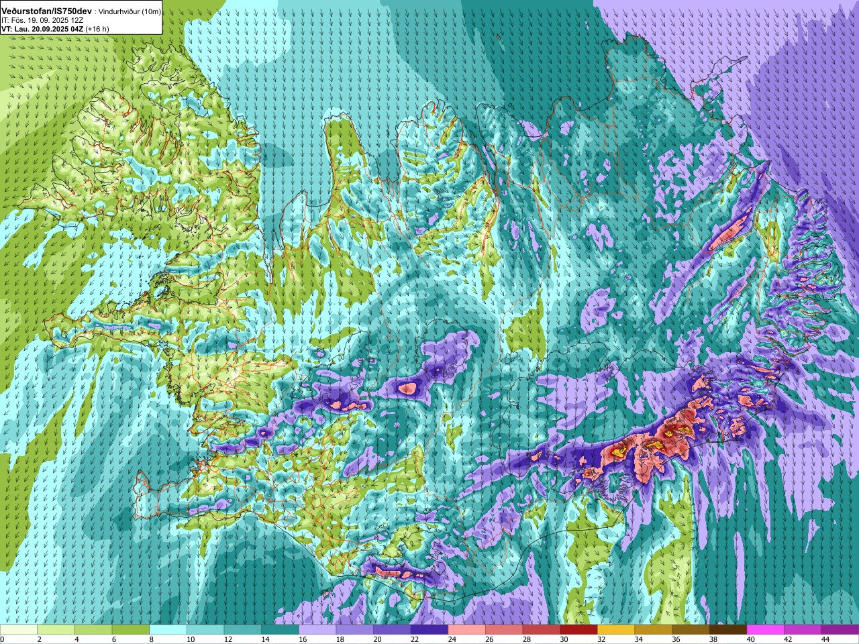Pick the dark red 30–32 legend swatch
Viewport: 859px width, 644px height.
[578, 630]
